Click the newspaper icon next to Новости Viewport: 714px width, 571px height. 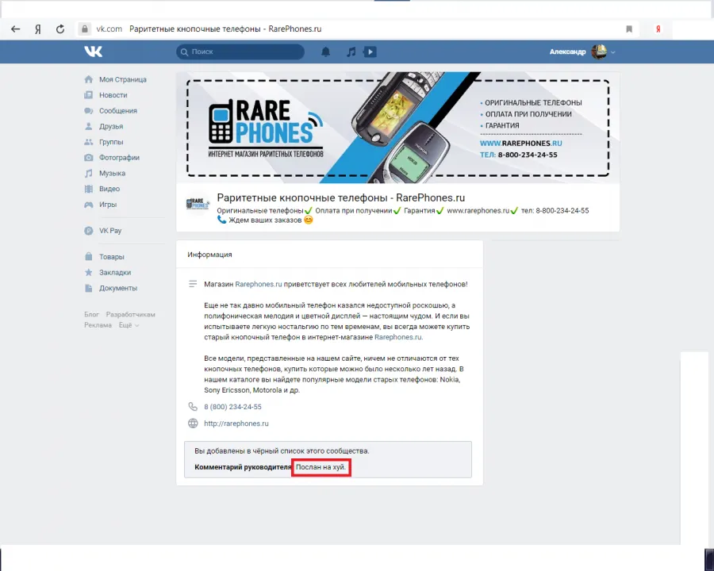pyautogui.click(x=88, y=95)
